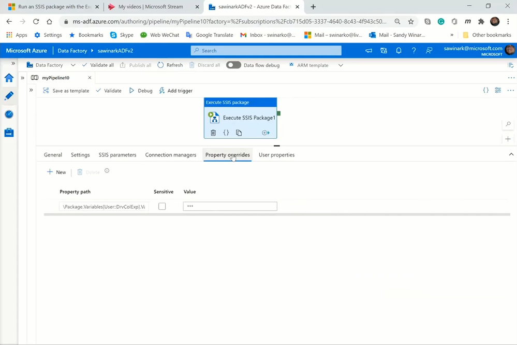The width and height of the screenshot is (517, 345).
Task: Open the Manage toolbox icon in sidebar
Action: (9, 133)
